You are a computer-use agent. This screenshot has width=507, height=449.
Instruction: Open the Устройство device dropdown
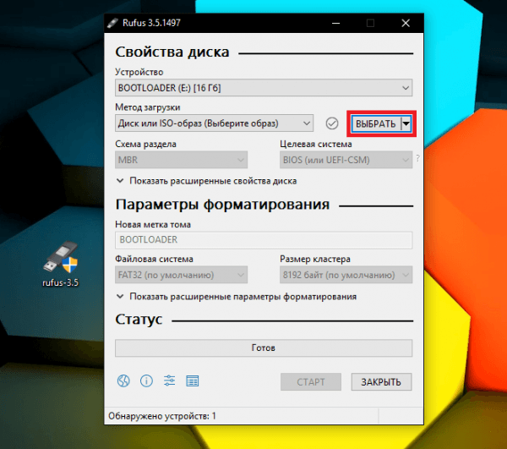tap(264, 88)
